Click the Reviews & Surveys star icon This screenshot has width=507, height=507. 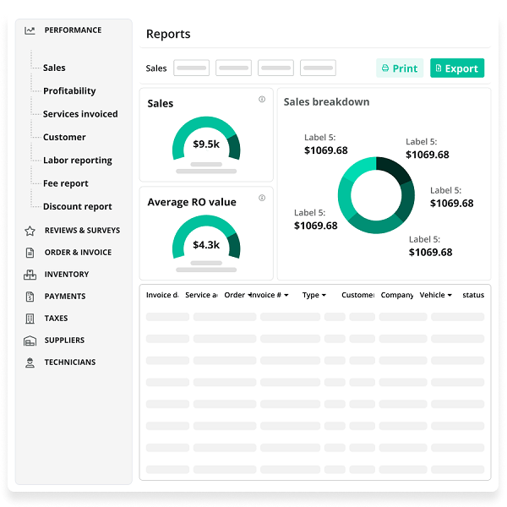pyautogui.click(x=30, y=231)
